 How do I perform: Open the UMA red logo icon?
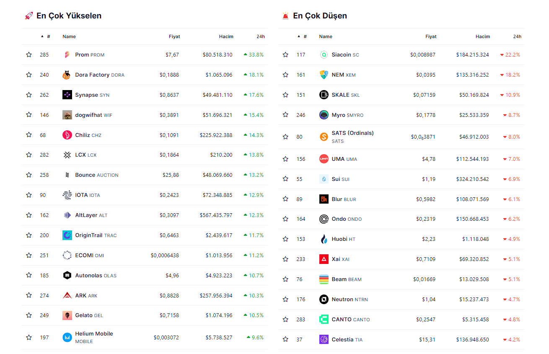tap(324, 159)
